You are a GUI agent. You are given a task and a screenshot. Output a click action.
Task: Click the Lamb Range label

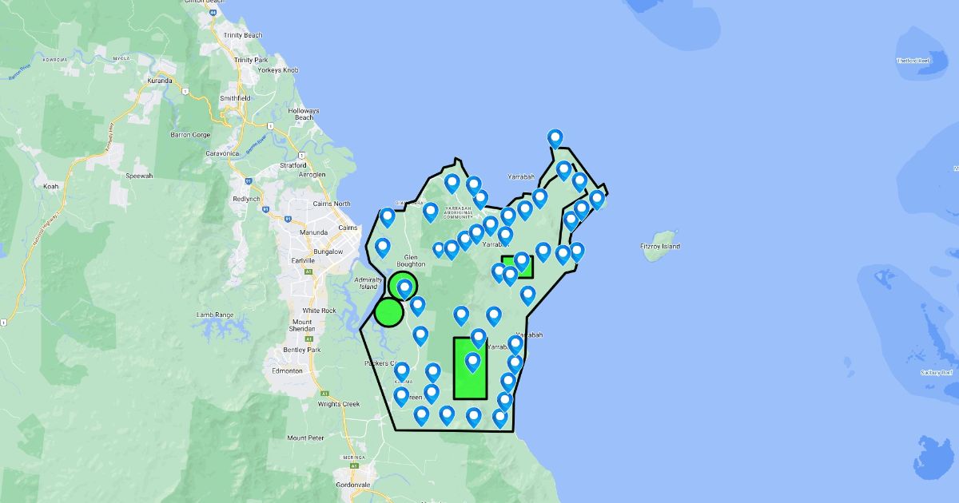click(215, 315)
